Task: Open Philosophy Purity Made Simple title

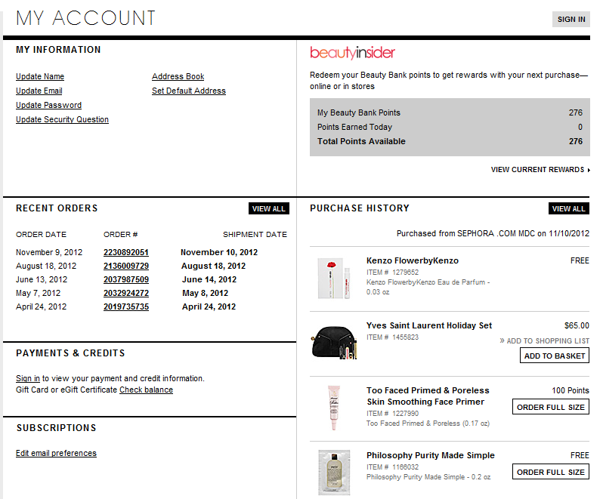Action: [x=430, y=455]
